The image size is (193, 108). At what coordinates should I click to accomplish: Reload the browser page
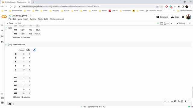click(11, 7)
